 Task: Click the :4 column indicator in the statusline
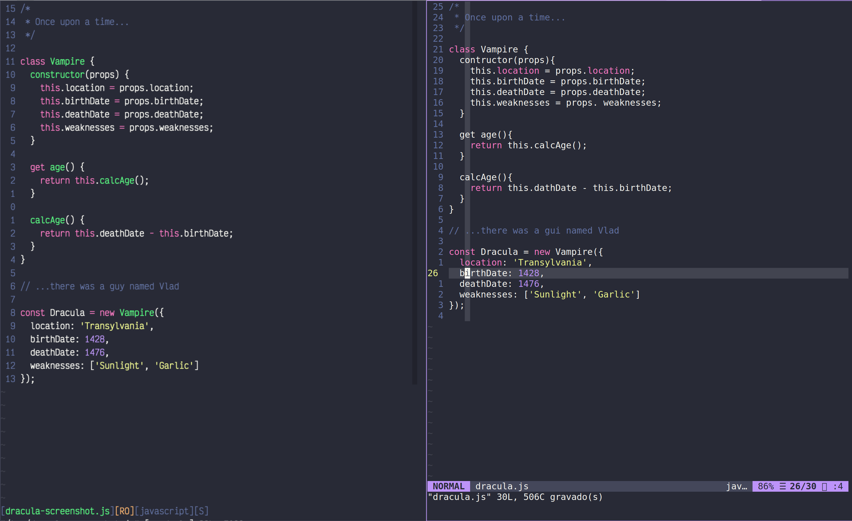(x=838, y=486)
